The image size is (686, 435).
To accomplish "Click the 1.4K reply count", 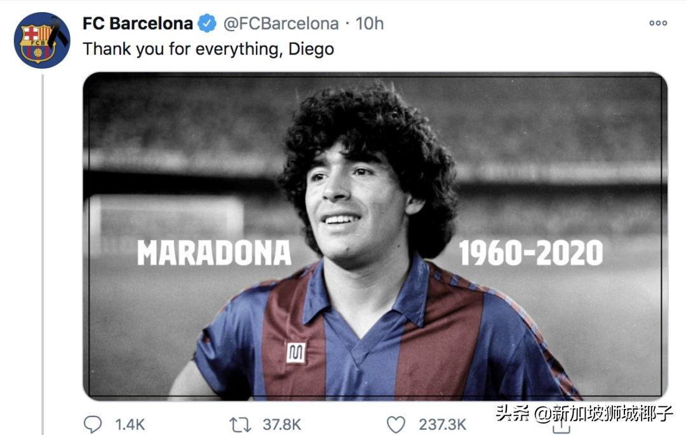I will [x=130, y=424].
